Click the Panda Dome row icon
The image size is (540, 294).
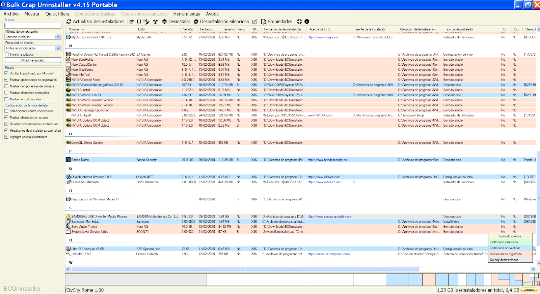coord(68,160)
